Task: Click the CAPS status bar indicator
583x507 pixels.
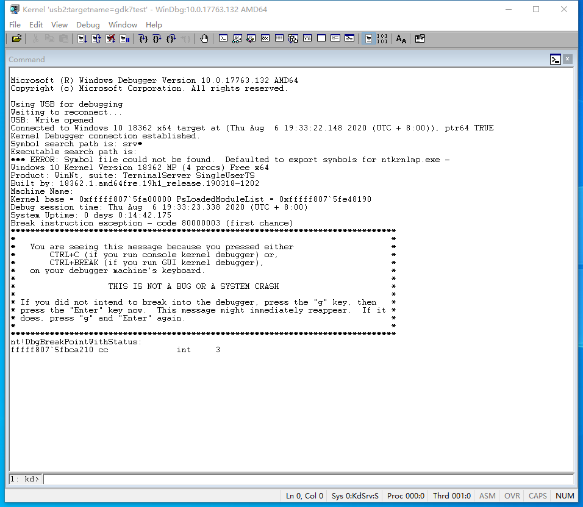Action: pos(538,496)
